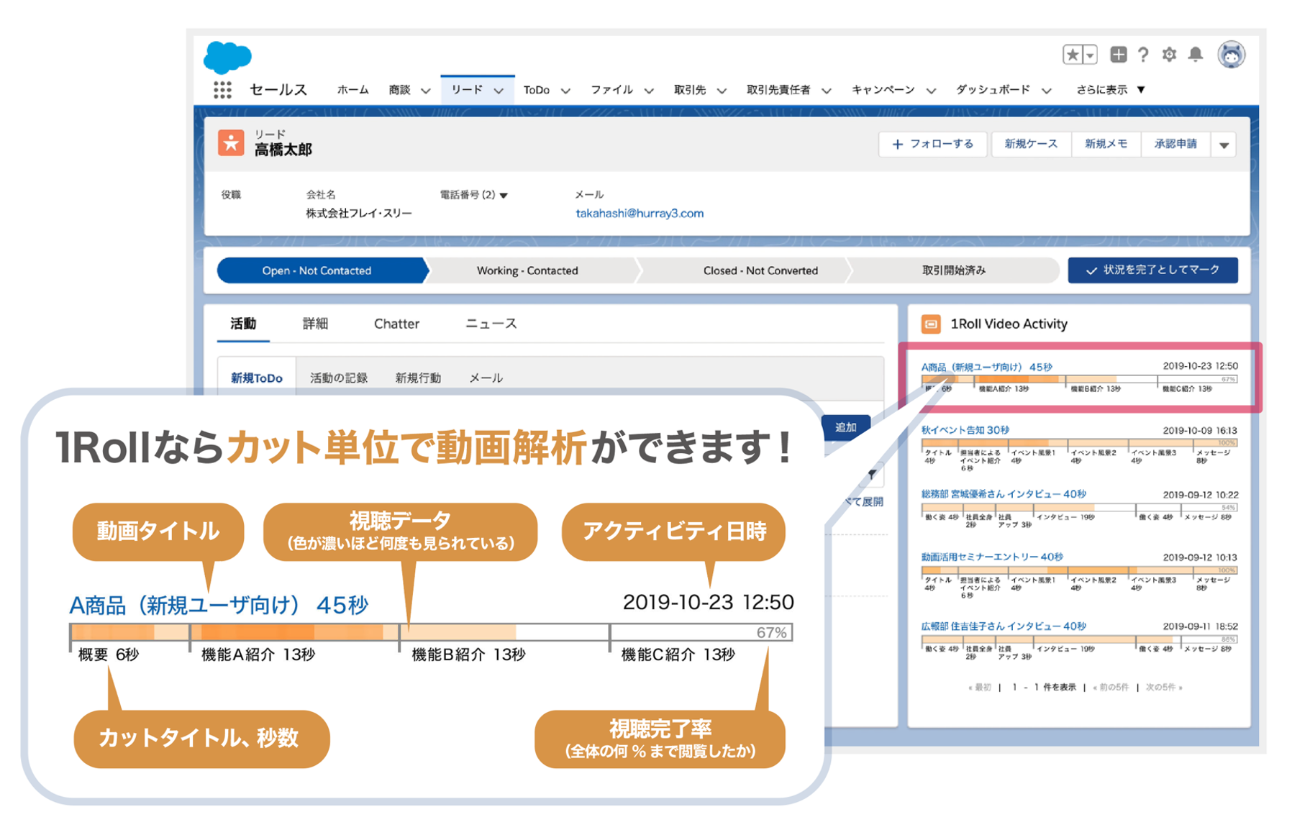Open the 取引先 tab

point(689,90)
